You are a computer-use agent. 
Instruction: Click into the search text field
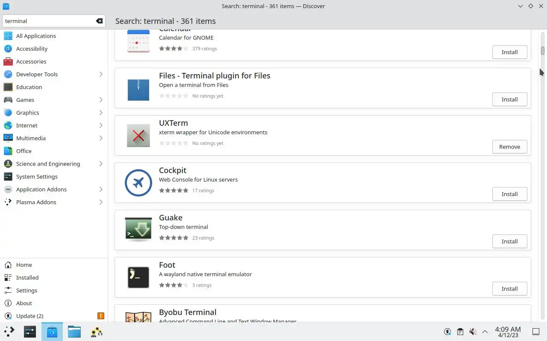49,21
